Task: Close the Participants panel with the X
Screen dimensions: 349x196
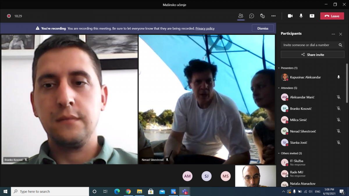Action: [x=341, y=34]
